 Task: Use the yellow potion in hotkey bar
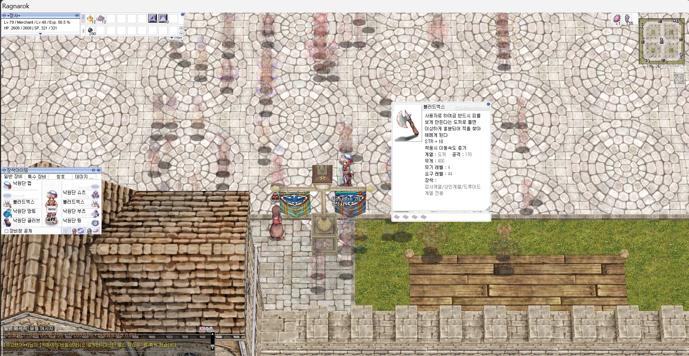[90, 18]
